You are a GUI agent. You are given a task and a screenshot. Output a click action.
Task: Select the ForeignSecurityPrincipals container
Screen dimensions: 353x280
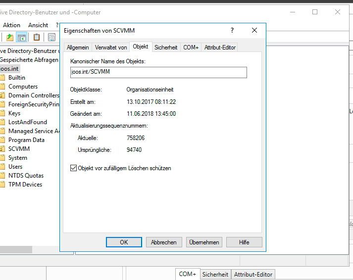[x=34, y=104]
